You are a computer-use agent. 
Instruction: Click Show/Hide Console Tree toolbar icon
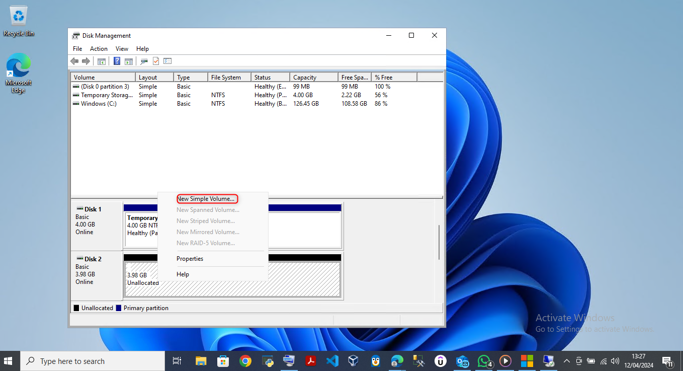[102, 61]
